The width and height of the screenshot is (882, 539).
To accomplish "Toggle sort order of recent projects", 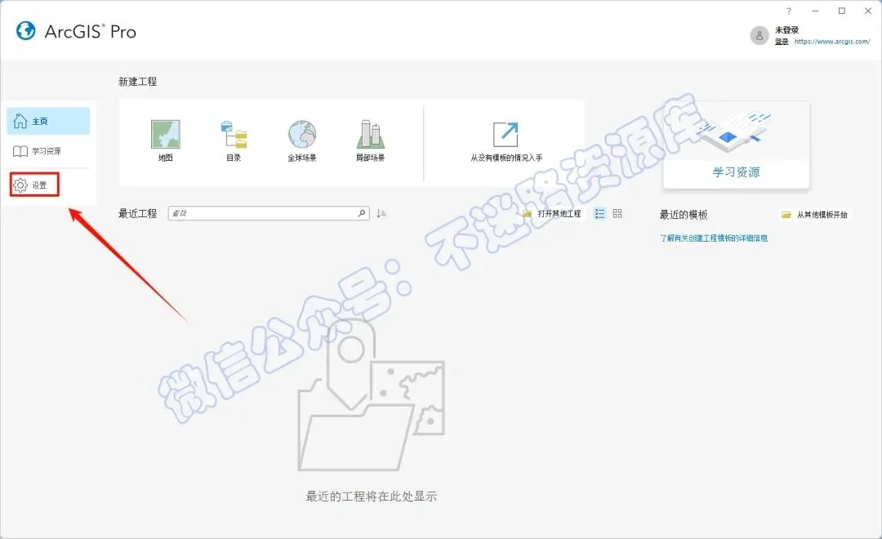I will coord(381,213).
